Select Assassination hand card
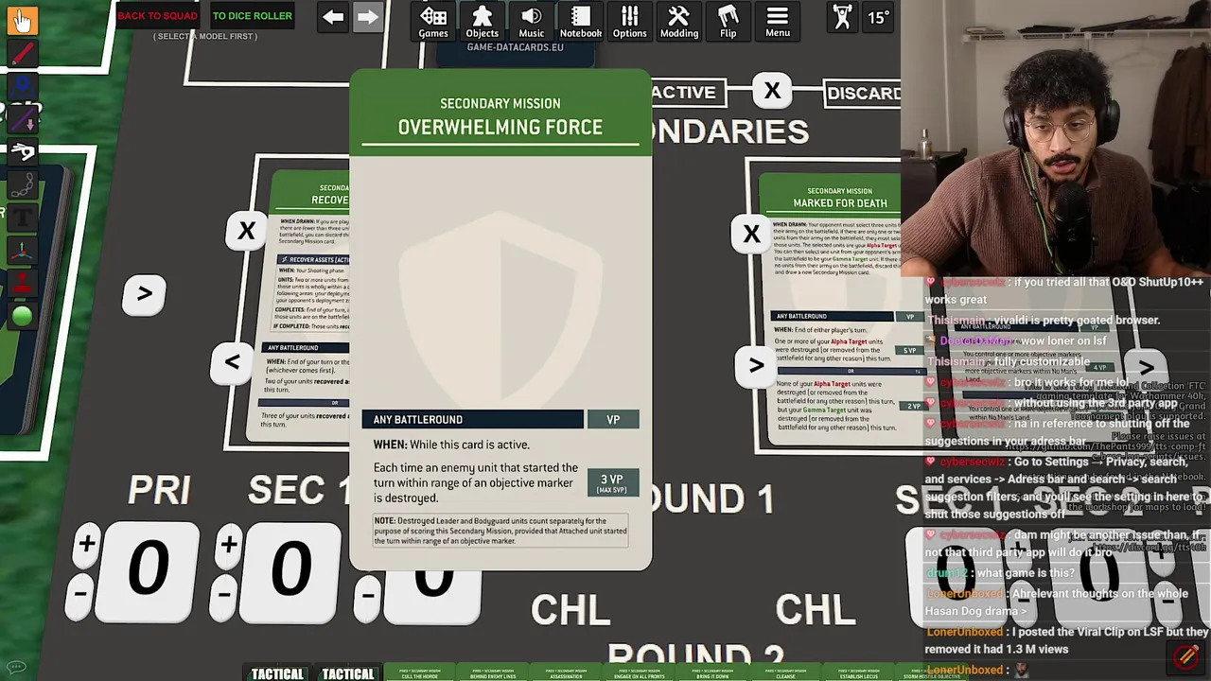Screen dimensions: 1211x681 [x=566, y=674]
